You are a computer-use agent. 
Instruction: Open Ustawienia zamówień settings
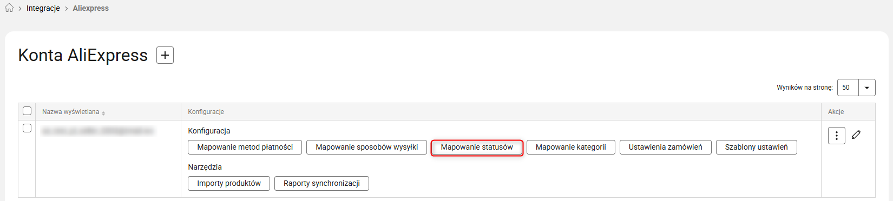(x=666, y=147)
